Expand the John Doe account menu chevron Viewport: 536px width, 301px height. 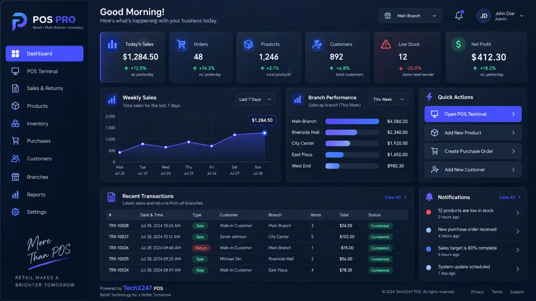[522, 16]
